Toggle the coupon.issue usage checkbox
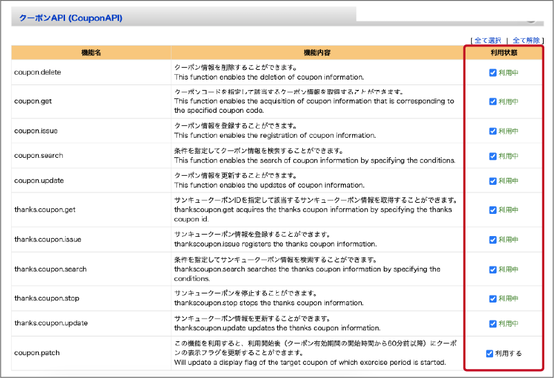This screenshot has width=554, height=378. [493, 131]
